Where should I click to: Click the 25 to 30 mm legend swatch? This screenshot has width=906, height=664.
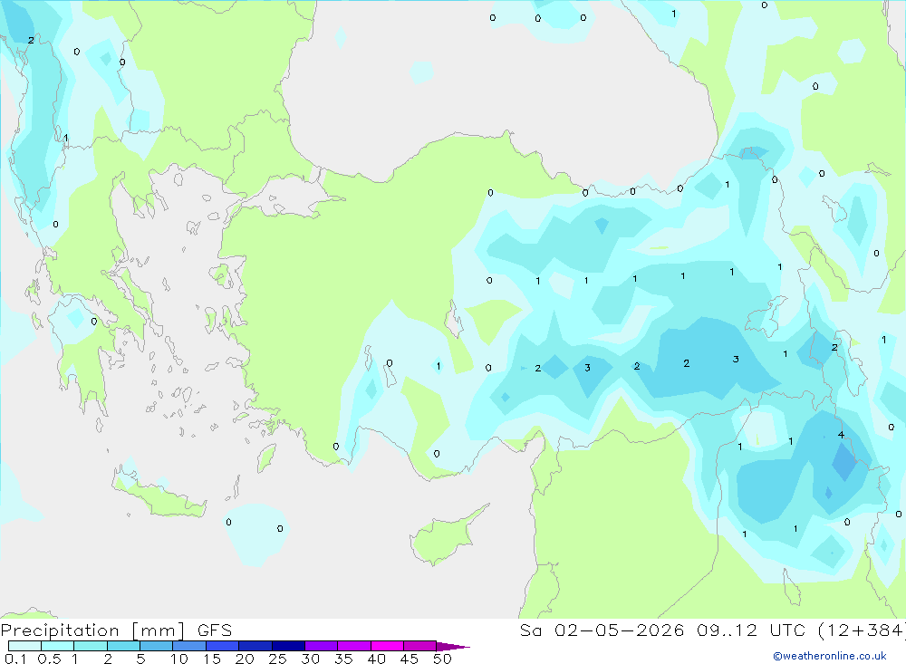click(288, 646)
